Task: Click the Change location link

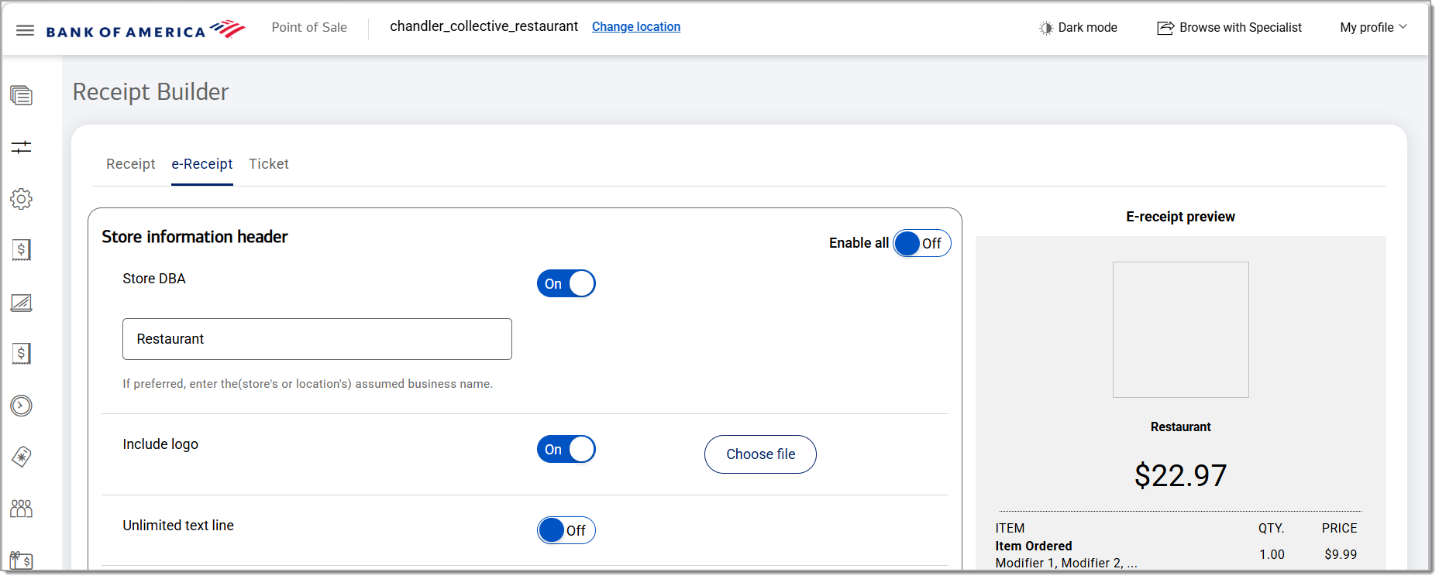Action: point(636,27)
